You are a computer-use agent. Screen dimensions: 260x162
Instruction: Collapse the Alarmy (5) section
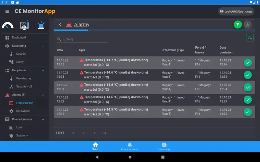[43, 95]
